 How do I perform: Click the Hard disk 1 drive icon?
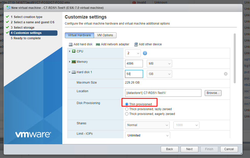click(x=74, y=72)
